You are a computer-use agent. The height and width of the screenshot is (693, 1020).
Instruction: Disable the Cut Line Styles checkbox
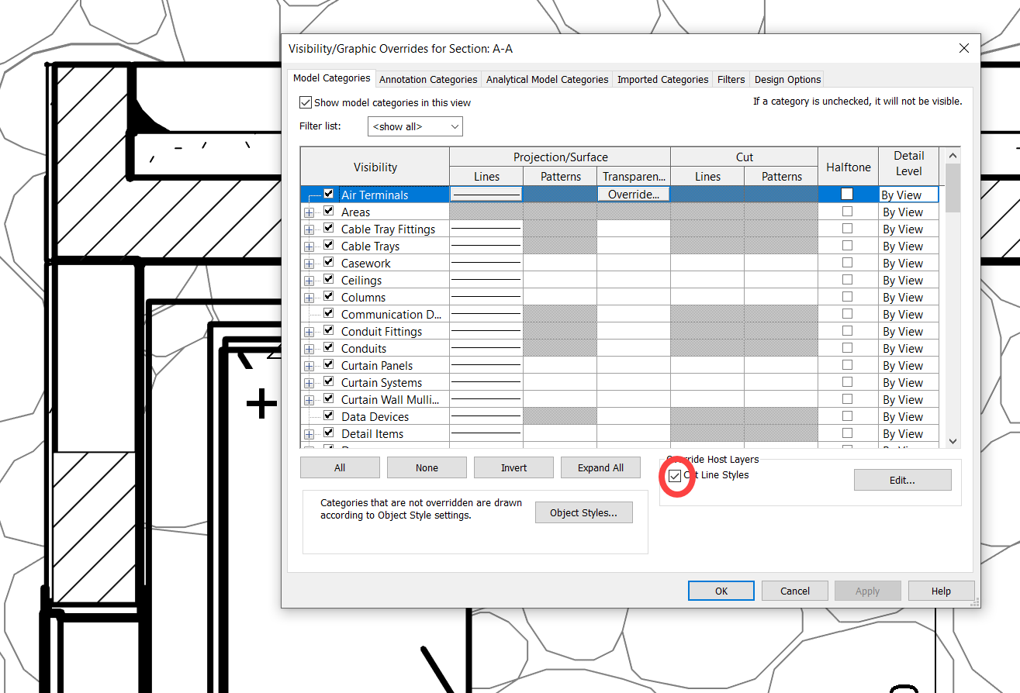tap(674, 475)
